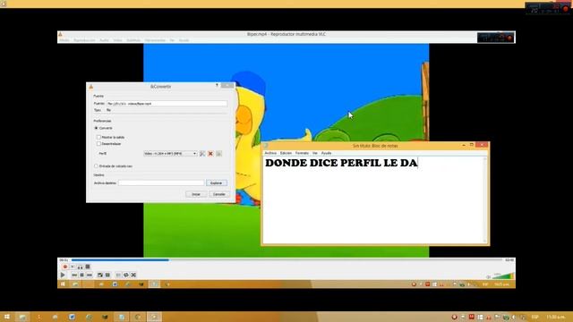Screen dimensions: 573x322
Task: Click VLC's next media button
Action: coord(90,275)
